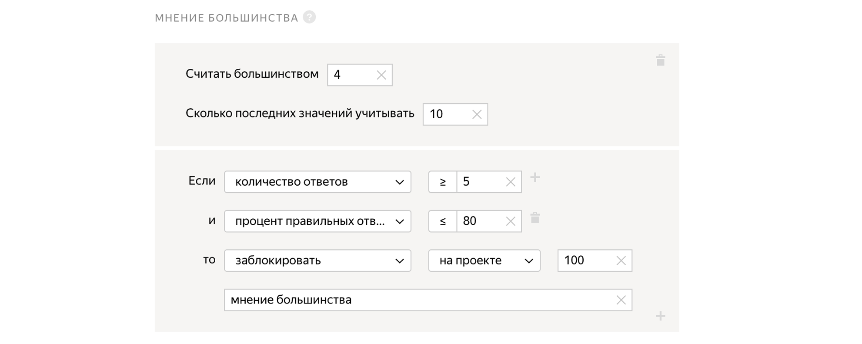
Task: Click the Считать большинством label
Action: click(x=252, y=74)
